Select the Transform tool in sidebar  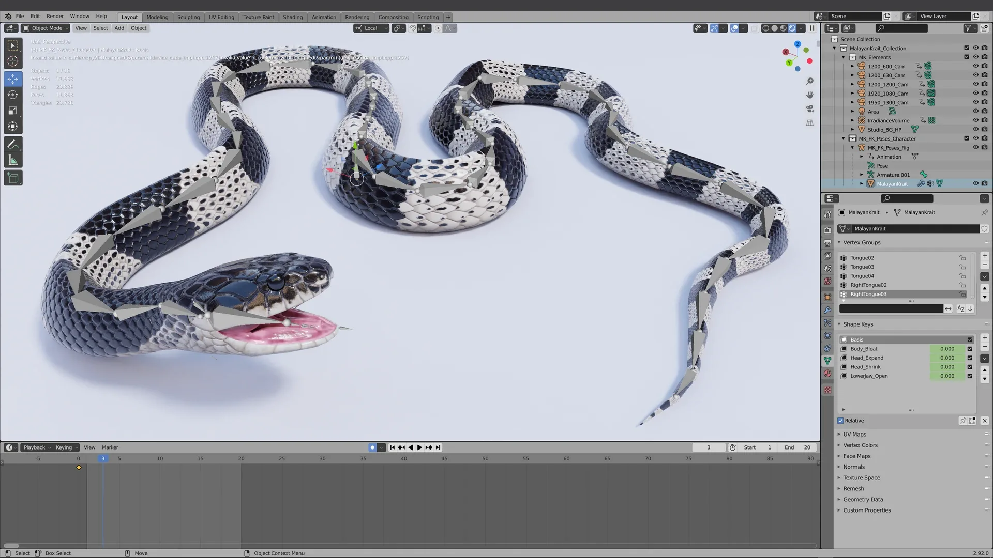(13, 126)
